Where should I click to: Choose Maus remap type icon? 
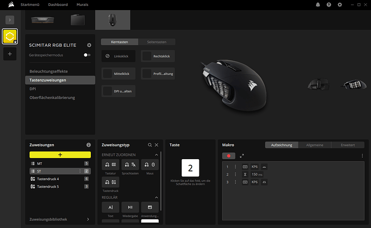point(150,165)
